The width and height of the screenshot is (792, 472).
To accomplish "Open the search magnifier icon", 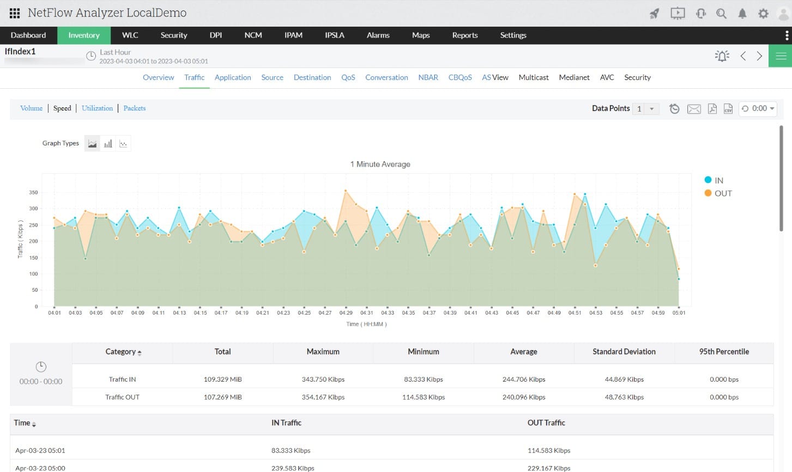I will pos(722,14).
